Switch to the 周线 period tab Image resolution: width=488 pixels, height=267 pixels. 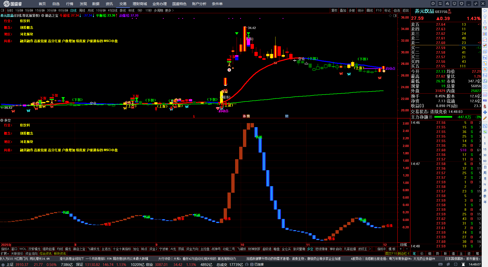(x=82, y=10)
